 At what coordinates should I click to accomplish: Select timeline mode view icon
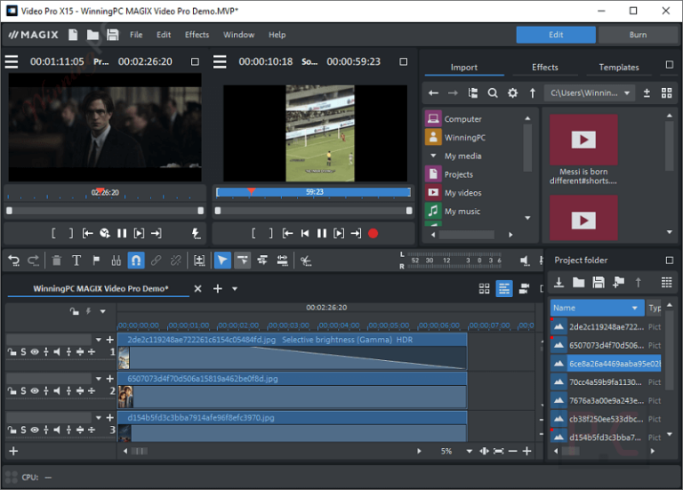pyautogui.click(x=504, y=288)
